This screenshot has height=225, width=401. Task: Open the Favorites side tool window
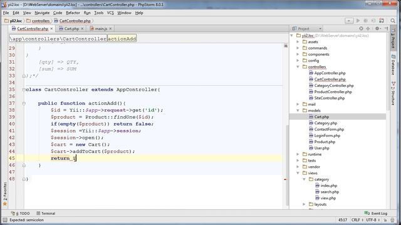[4, 194]
